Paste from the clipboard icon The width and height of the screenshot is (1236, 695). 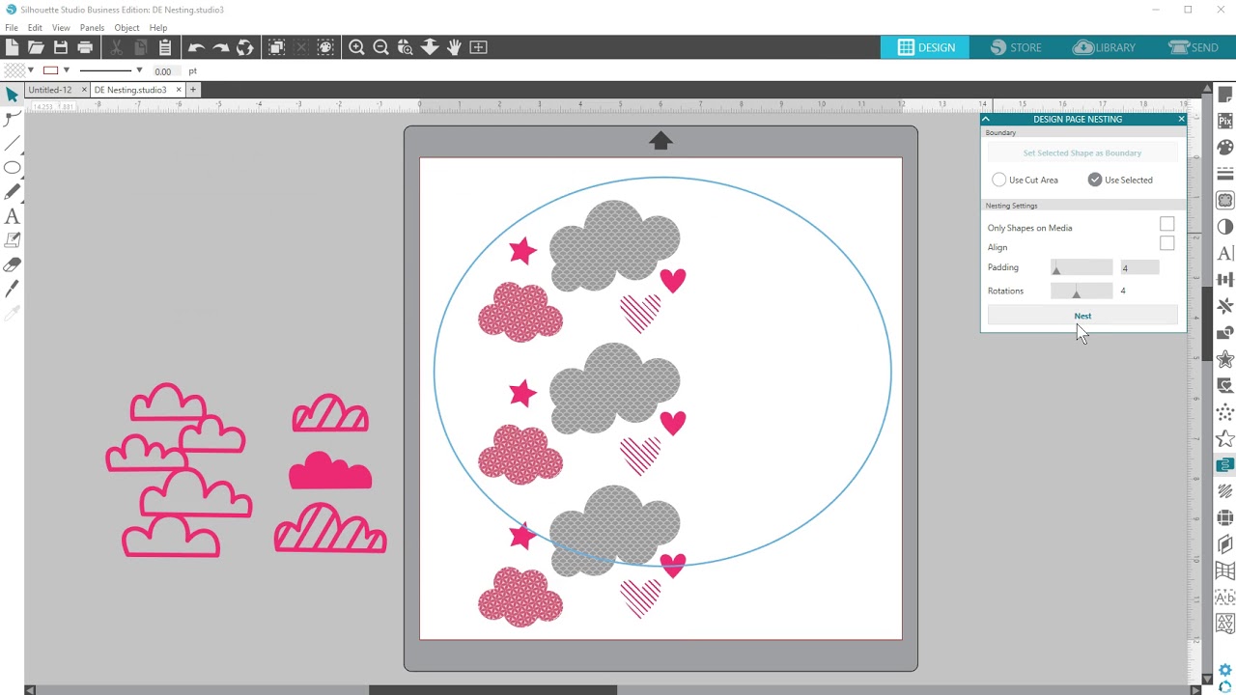pyautogui.click(x=165, y=47)
